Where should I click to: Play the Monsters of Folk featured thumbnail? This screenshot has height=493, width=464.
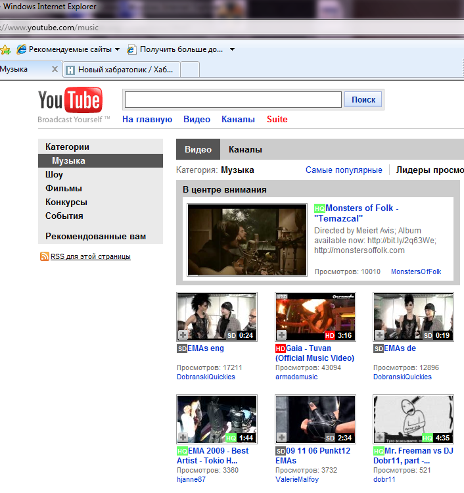[x=247, y=240]
